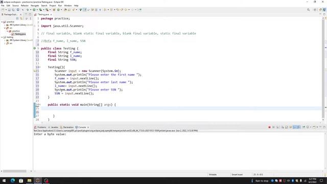Click Smart Insert in status bar

tap(237, 175)
